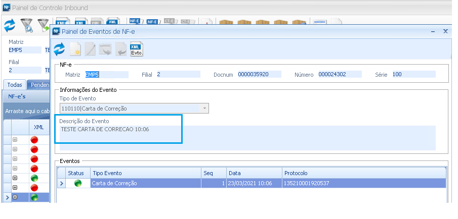The height and width of the screenshot is (219, 458).
Task: Click the date cell 23/03/2021 10:06
Action: 255,183
